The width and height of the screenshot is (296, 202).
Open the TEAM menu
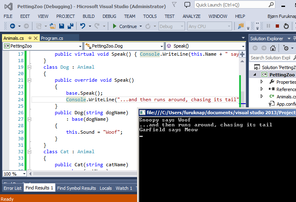pyautogui.click(x=129, y=16)
